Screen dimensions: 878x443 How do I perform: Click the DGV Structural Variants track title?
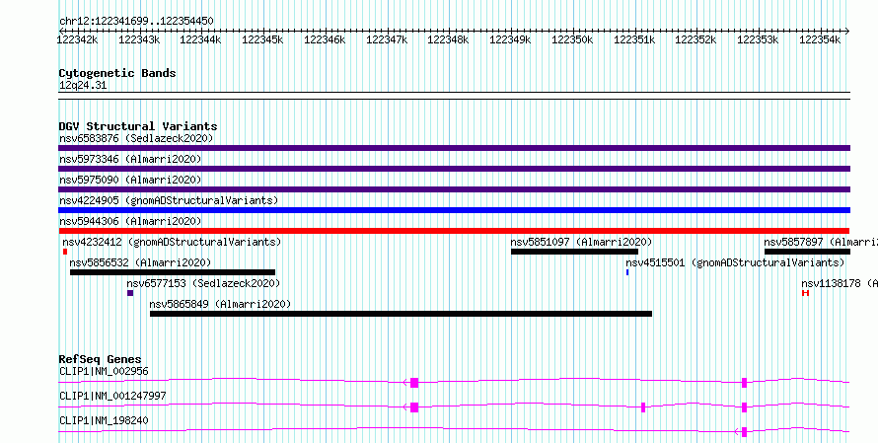pyautogui.click(x=138, y=126)
